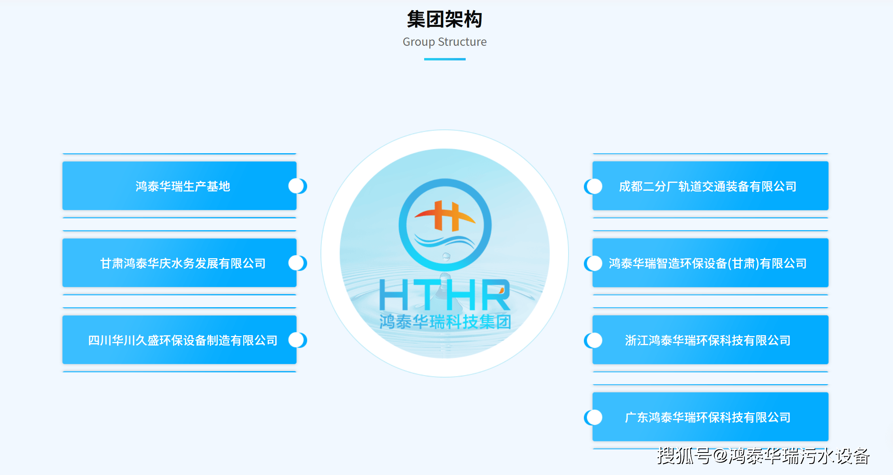Click circle dot beside 广东鸿泰华瑞
This screenshot has height=475, width=893.
(594, 417)
